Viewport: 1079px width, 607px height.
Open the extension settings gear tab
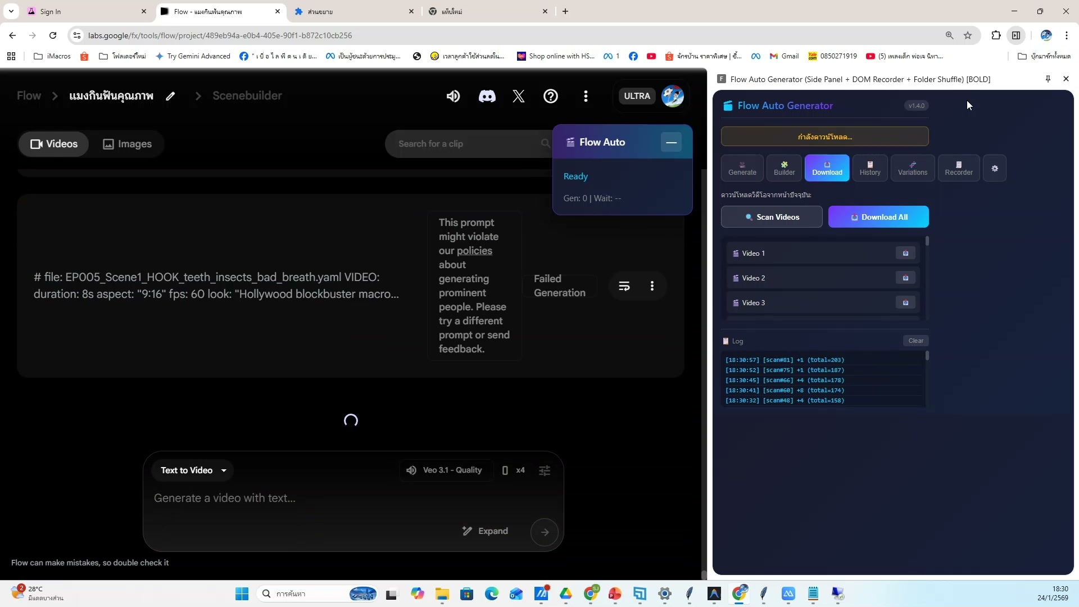click(x=994, y=169)
